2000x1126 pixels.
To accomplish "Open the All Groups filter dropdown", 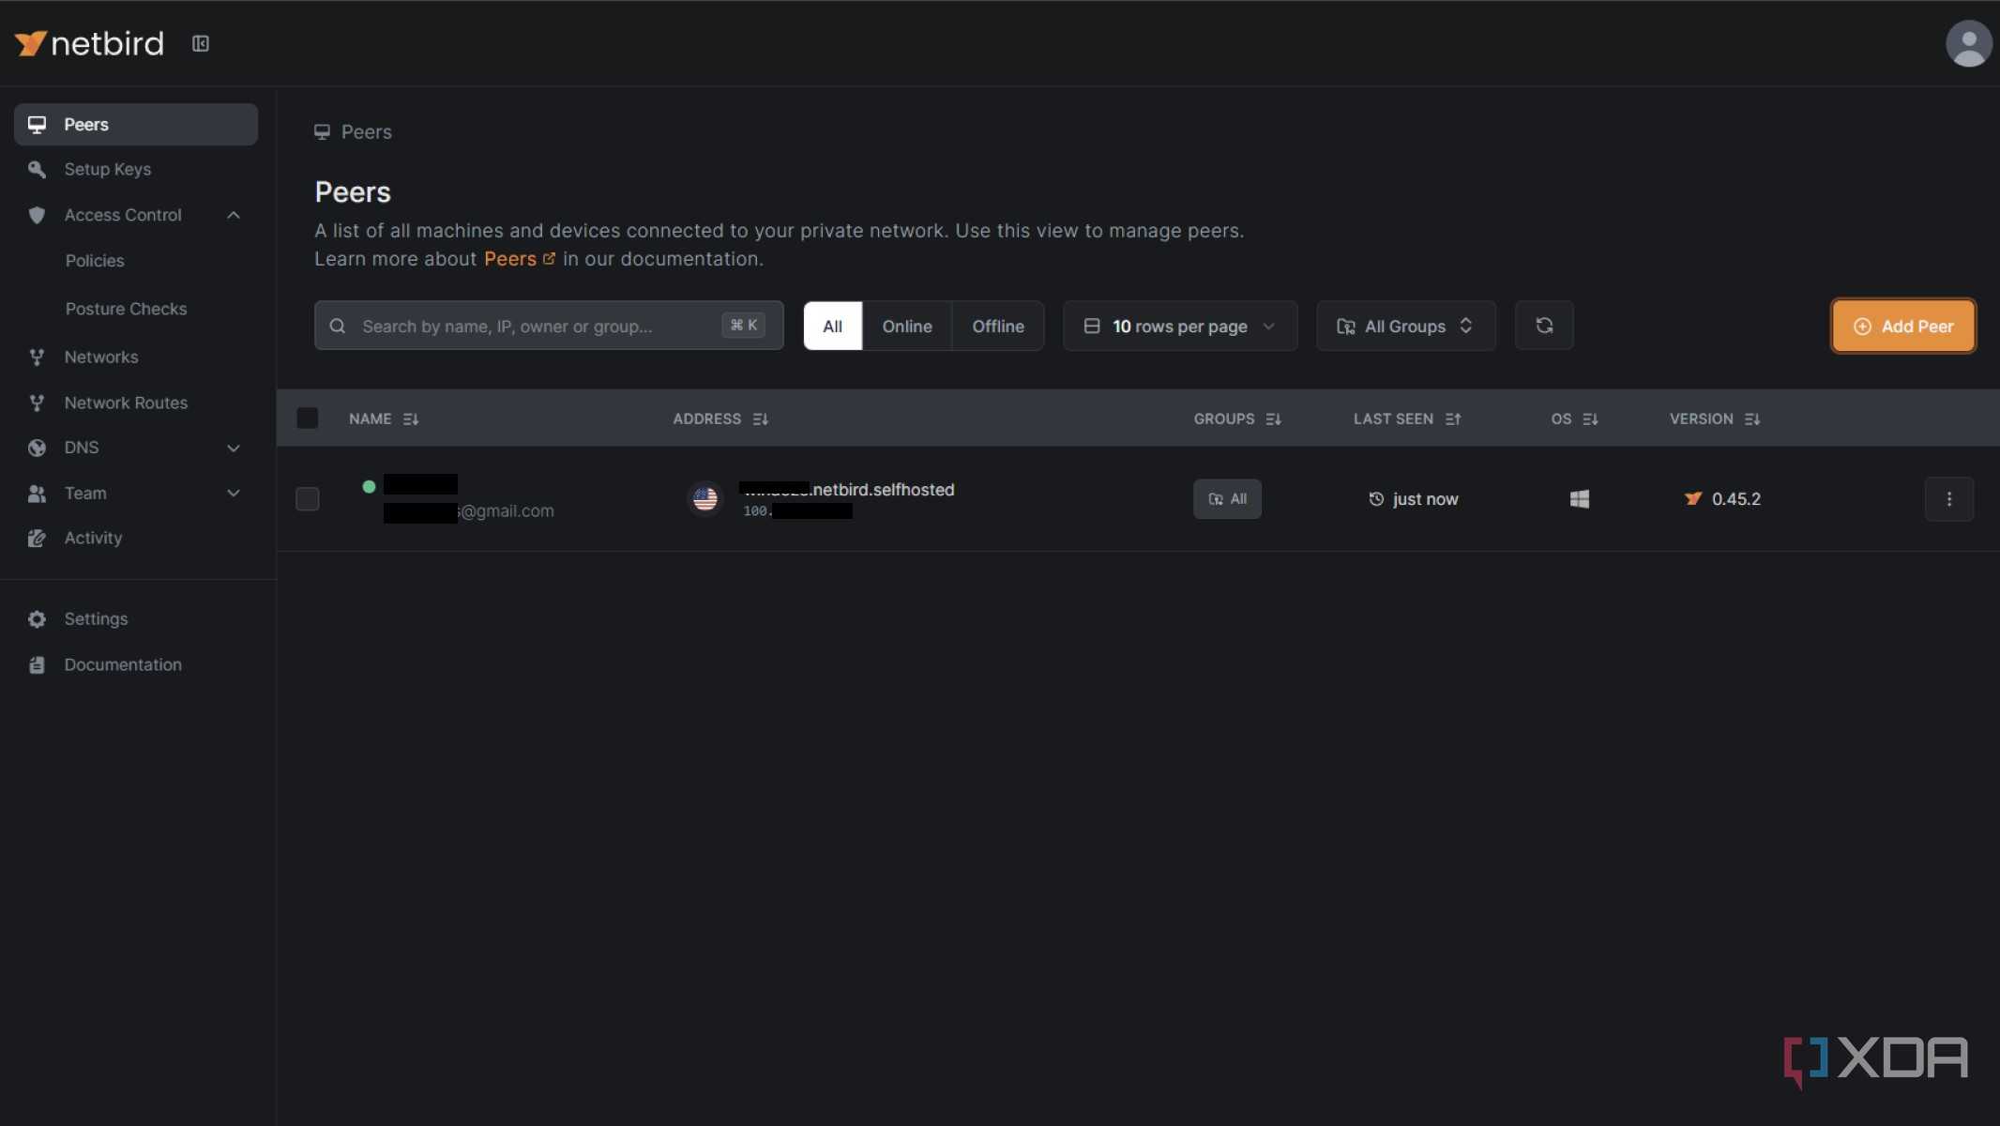I will [1406, 326].
